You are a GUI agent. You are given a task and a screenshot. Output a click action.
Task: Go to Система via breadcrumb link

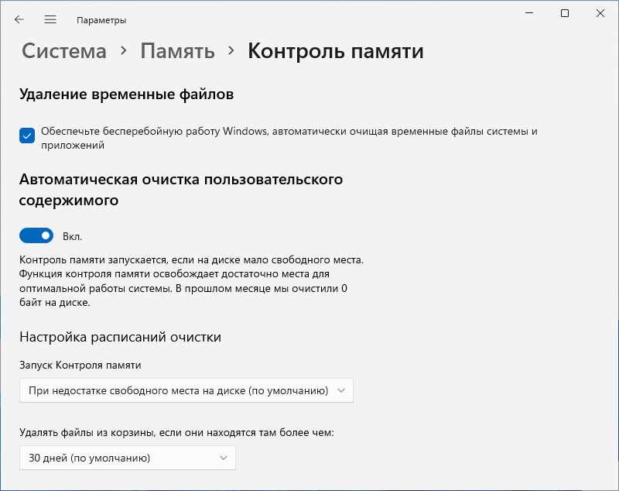63,51
